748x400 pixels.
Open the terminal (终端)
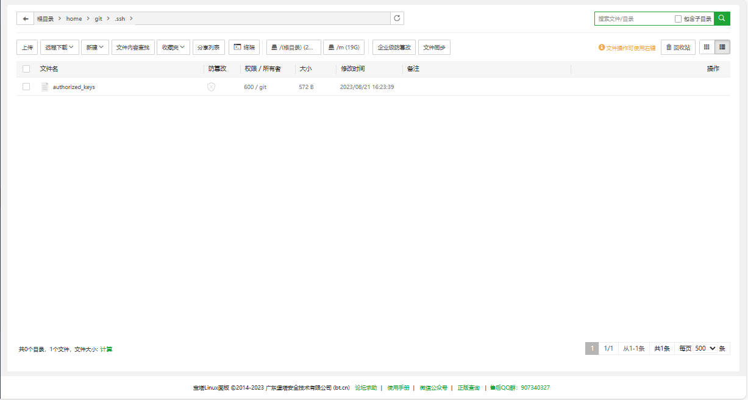click(x=244, y=47)
